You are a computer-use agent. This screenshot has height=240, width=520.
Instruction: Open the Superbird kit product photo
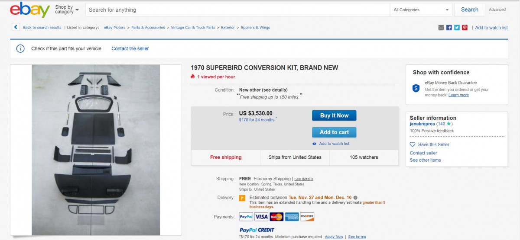pos(96,150)
